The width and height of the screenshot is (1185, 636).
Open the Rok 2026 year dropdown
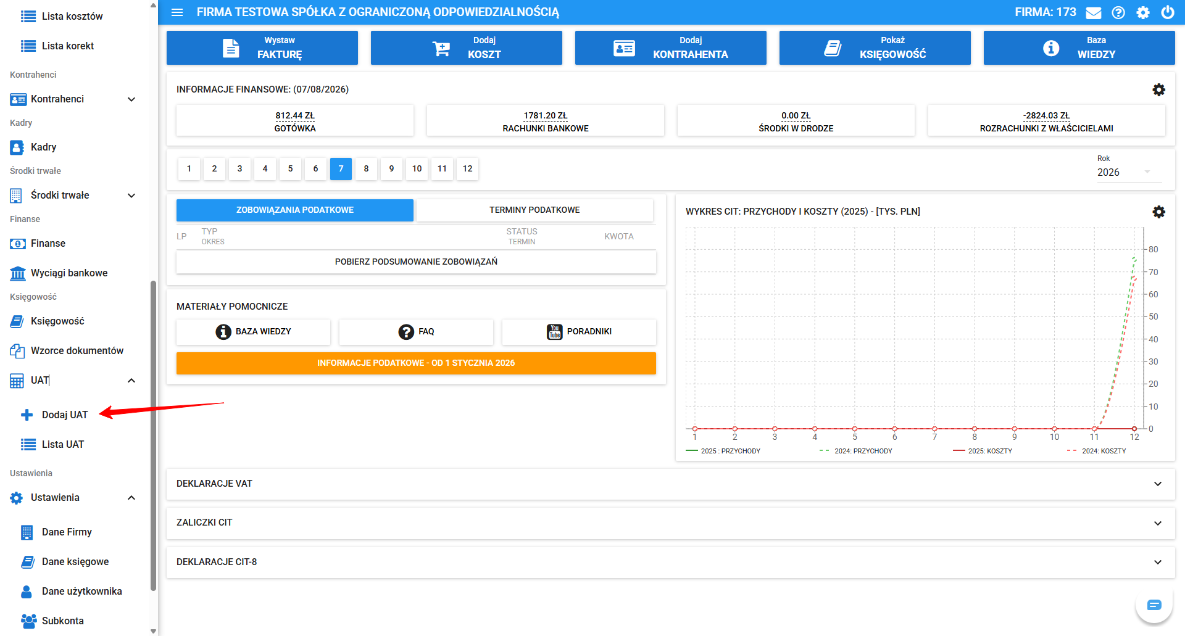click(x=1129, y=173)
